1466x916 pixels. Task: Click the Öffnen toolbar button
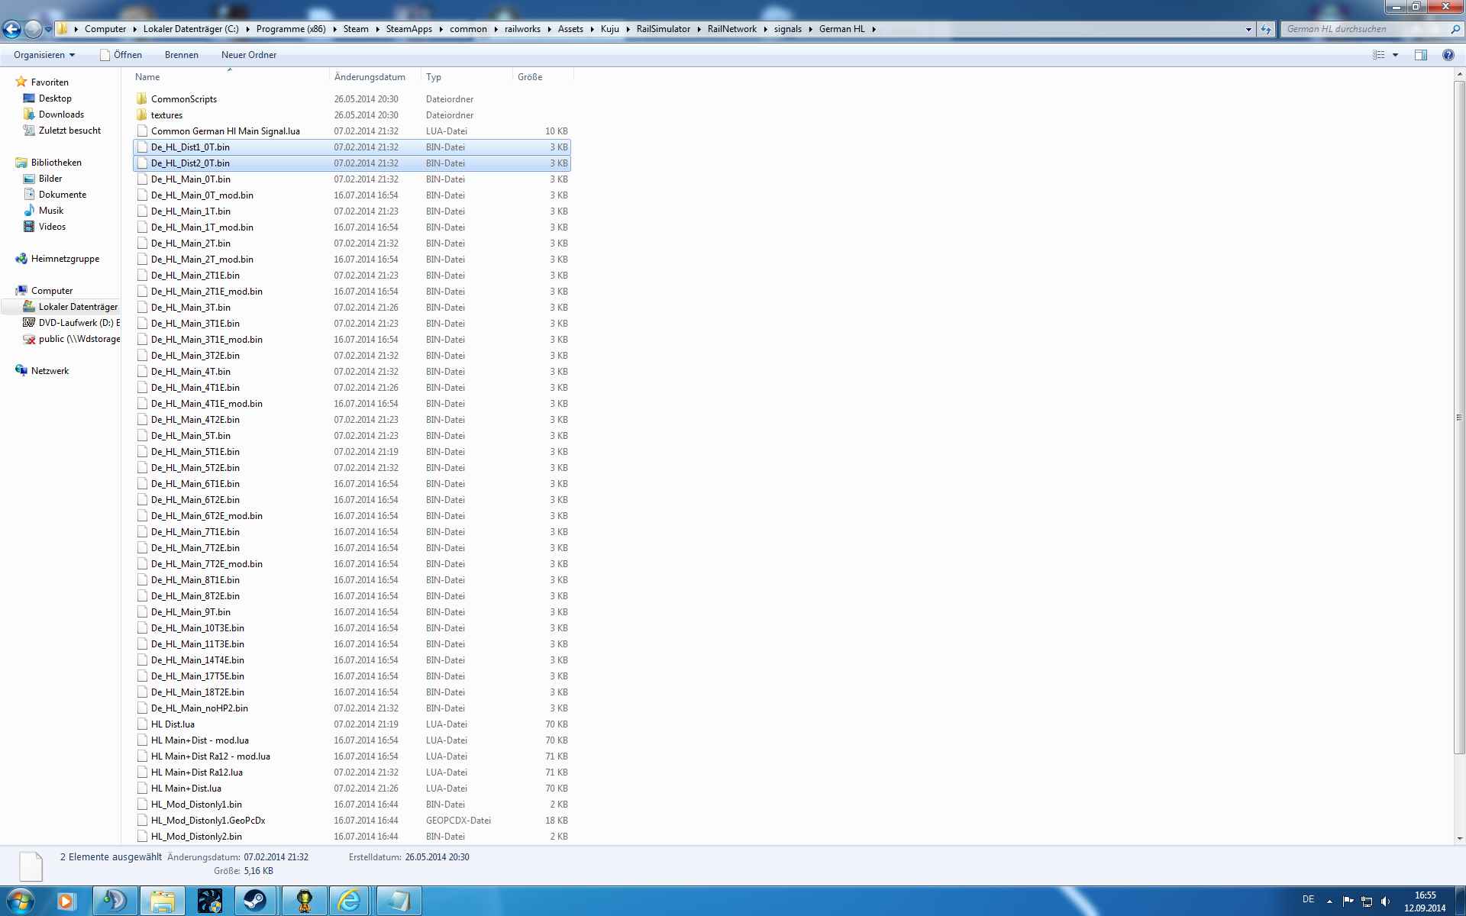pyautogui.click(x=121, y=55)
